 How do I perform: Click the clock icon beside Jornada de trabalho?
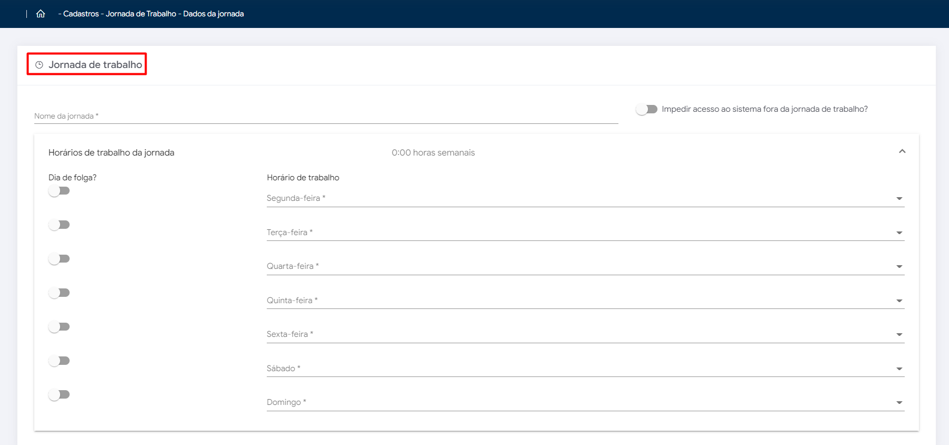[x=39, y=65]
